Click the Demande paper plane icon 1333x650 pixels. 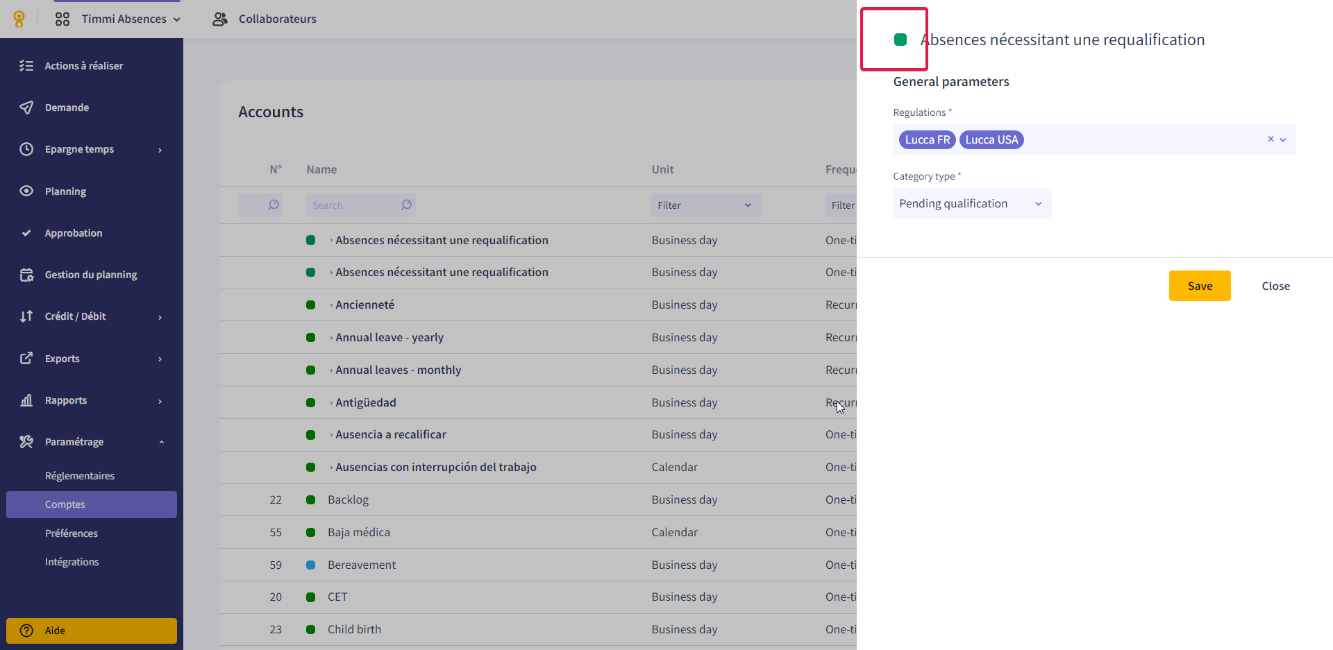tap(26, 108)
